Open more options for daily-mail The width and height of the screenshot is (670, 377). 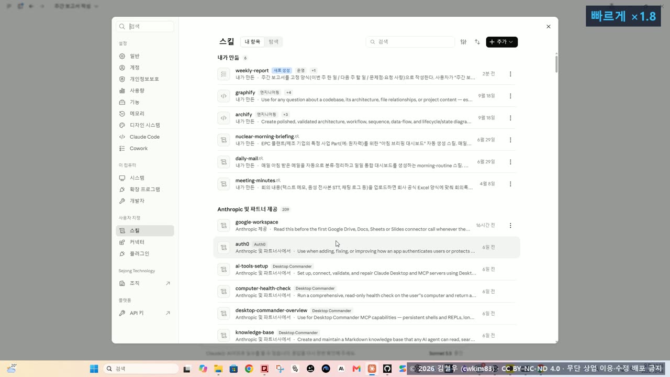[x=510, y=162]
